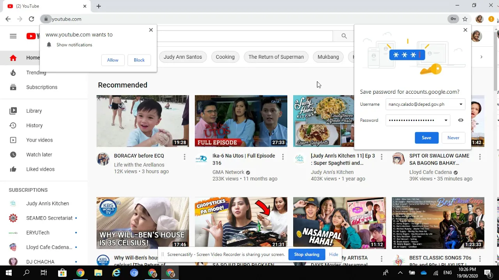This screenshot has height=280, width=499.
Task: Open the YouTube hamburger guide menu
Action: [x=13, y=36]
